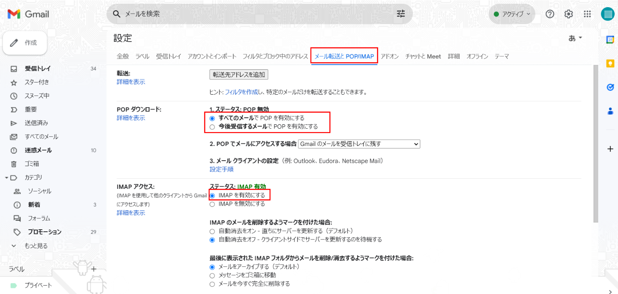This screenshot has width=618, height=294.
Task: Switch to アカウントとインポート tab
Action: click(212, 56)
